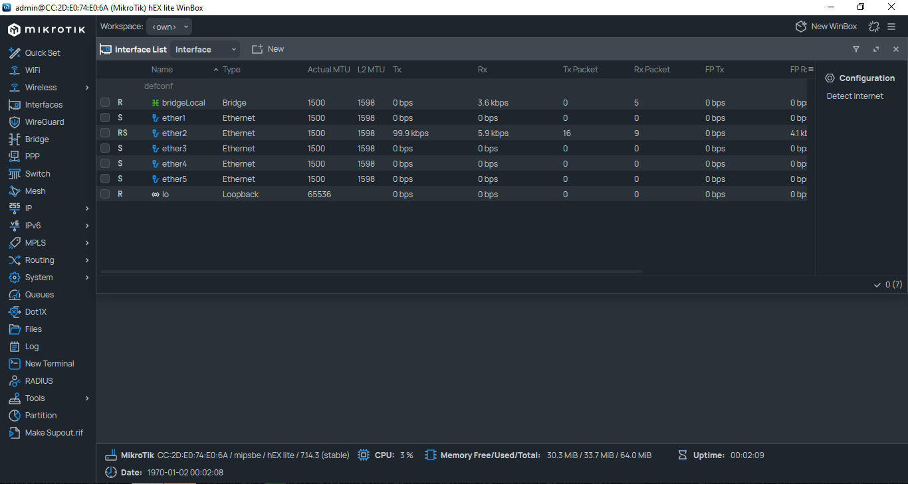Image resolution: width=908 pixels, height=484 pixels.
Task: Expand the IP submenu
Action: tap(87, 208)
